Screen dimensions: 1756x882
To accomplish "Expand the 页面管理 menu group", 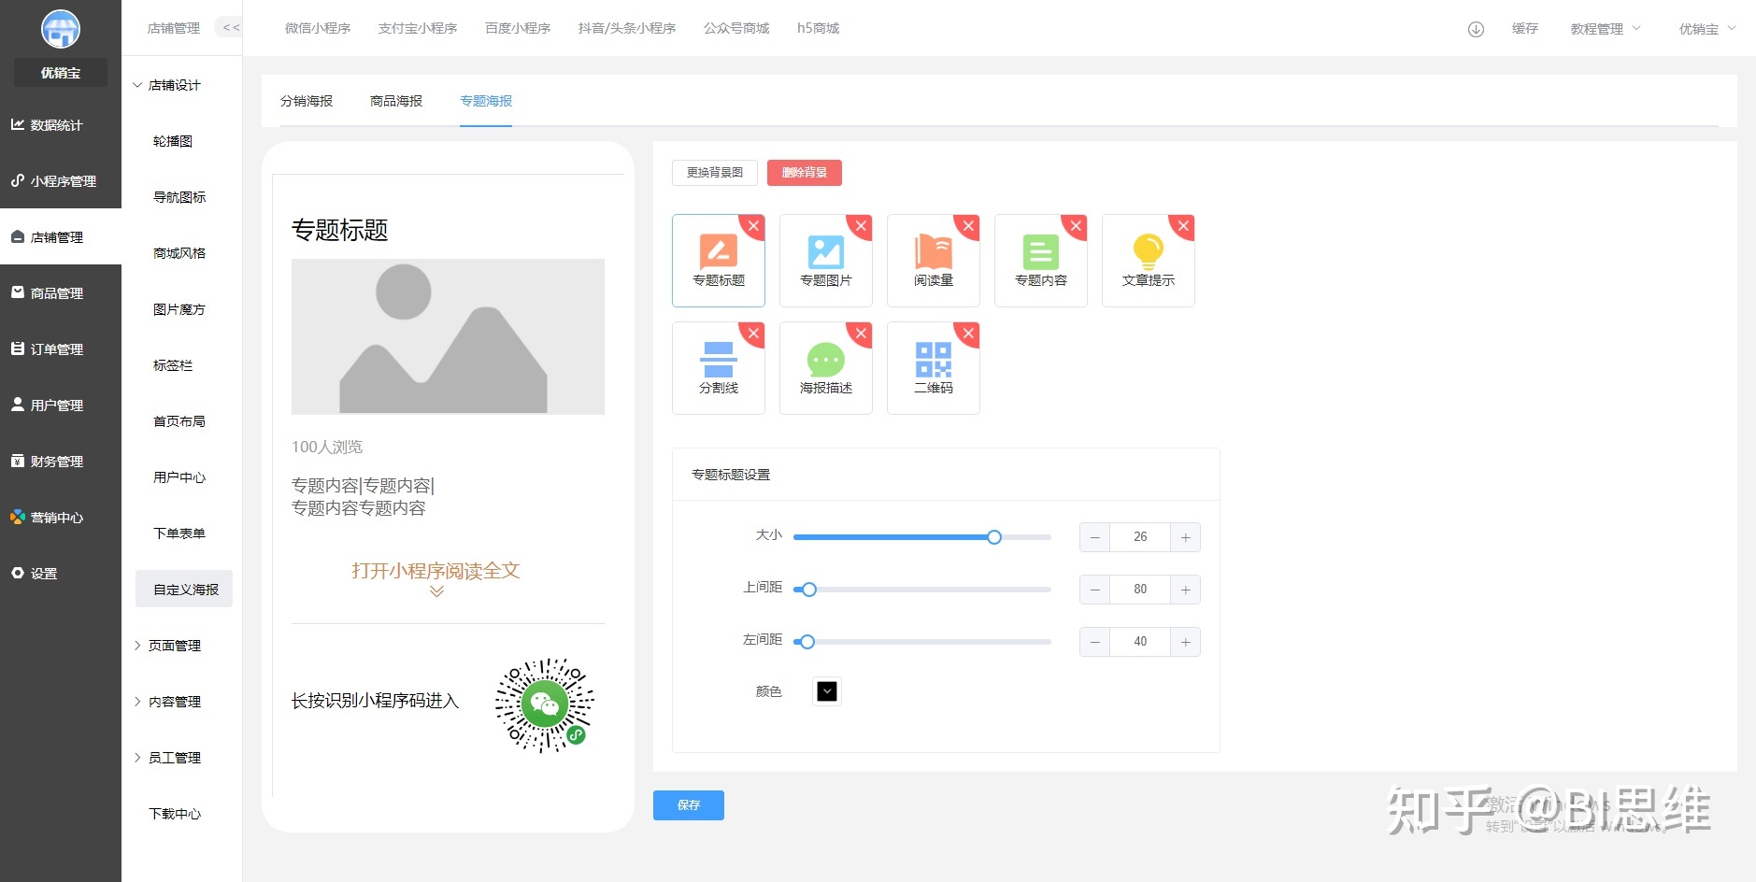I will coord(174,646).
